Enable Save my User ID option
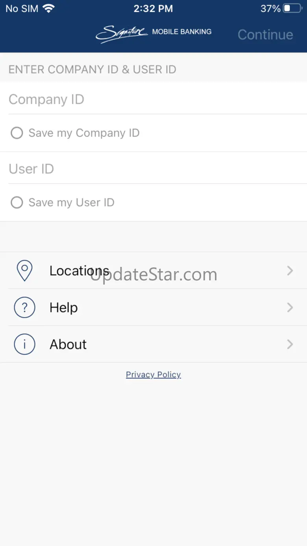The width and height of the screenshot is (307, 546). (17, 203)
